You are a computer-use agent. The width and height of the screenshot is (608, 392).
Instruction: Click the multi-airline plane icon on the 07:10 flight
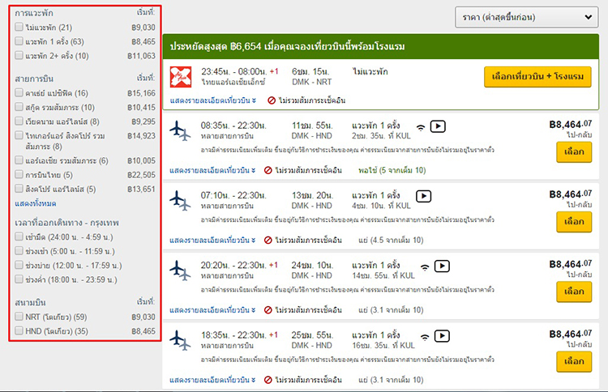coord(181,201)
